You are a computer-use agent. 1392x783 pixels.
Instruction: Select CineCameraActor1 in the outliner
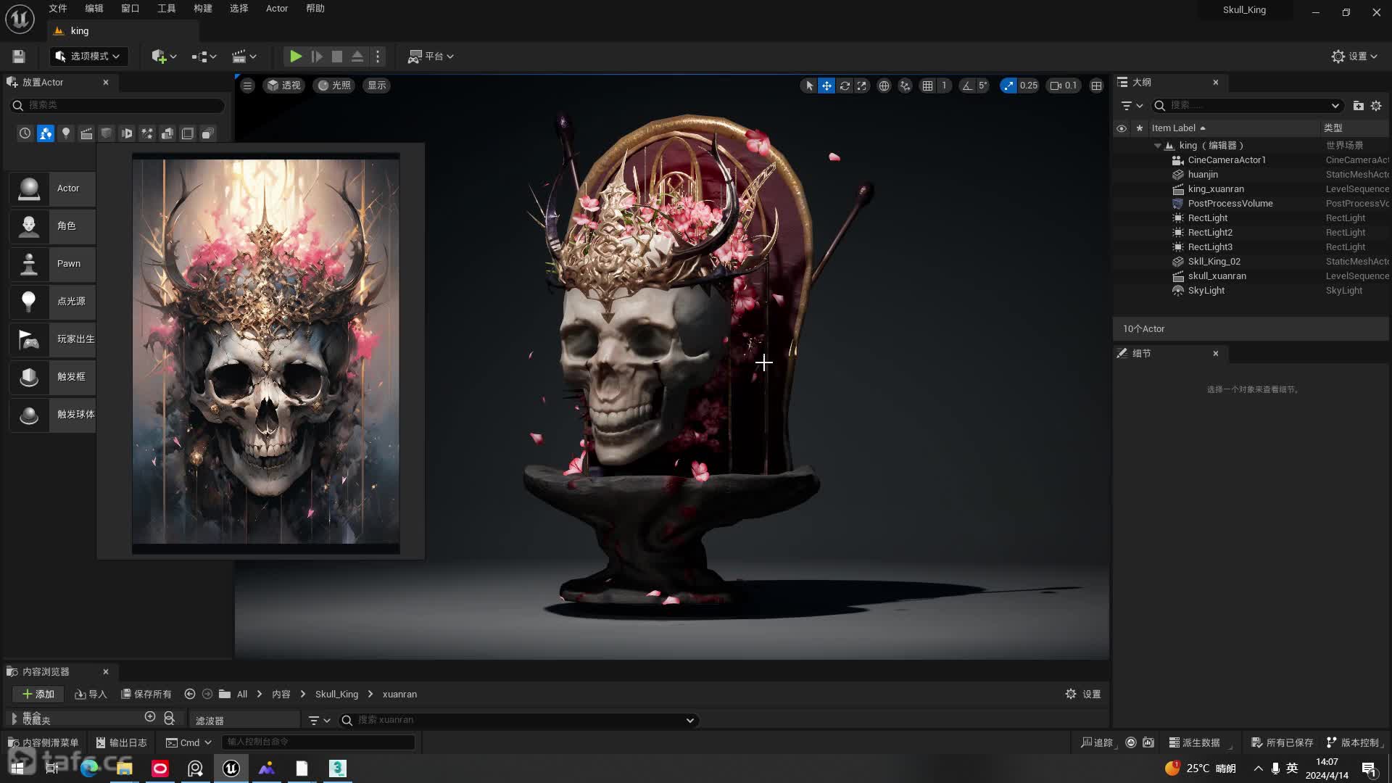(1227, 160)
